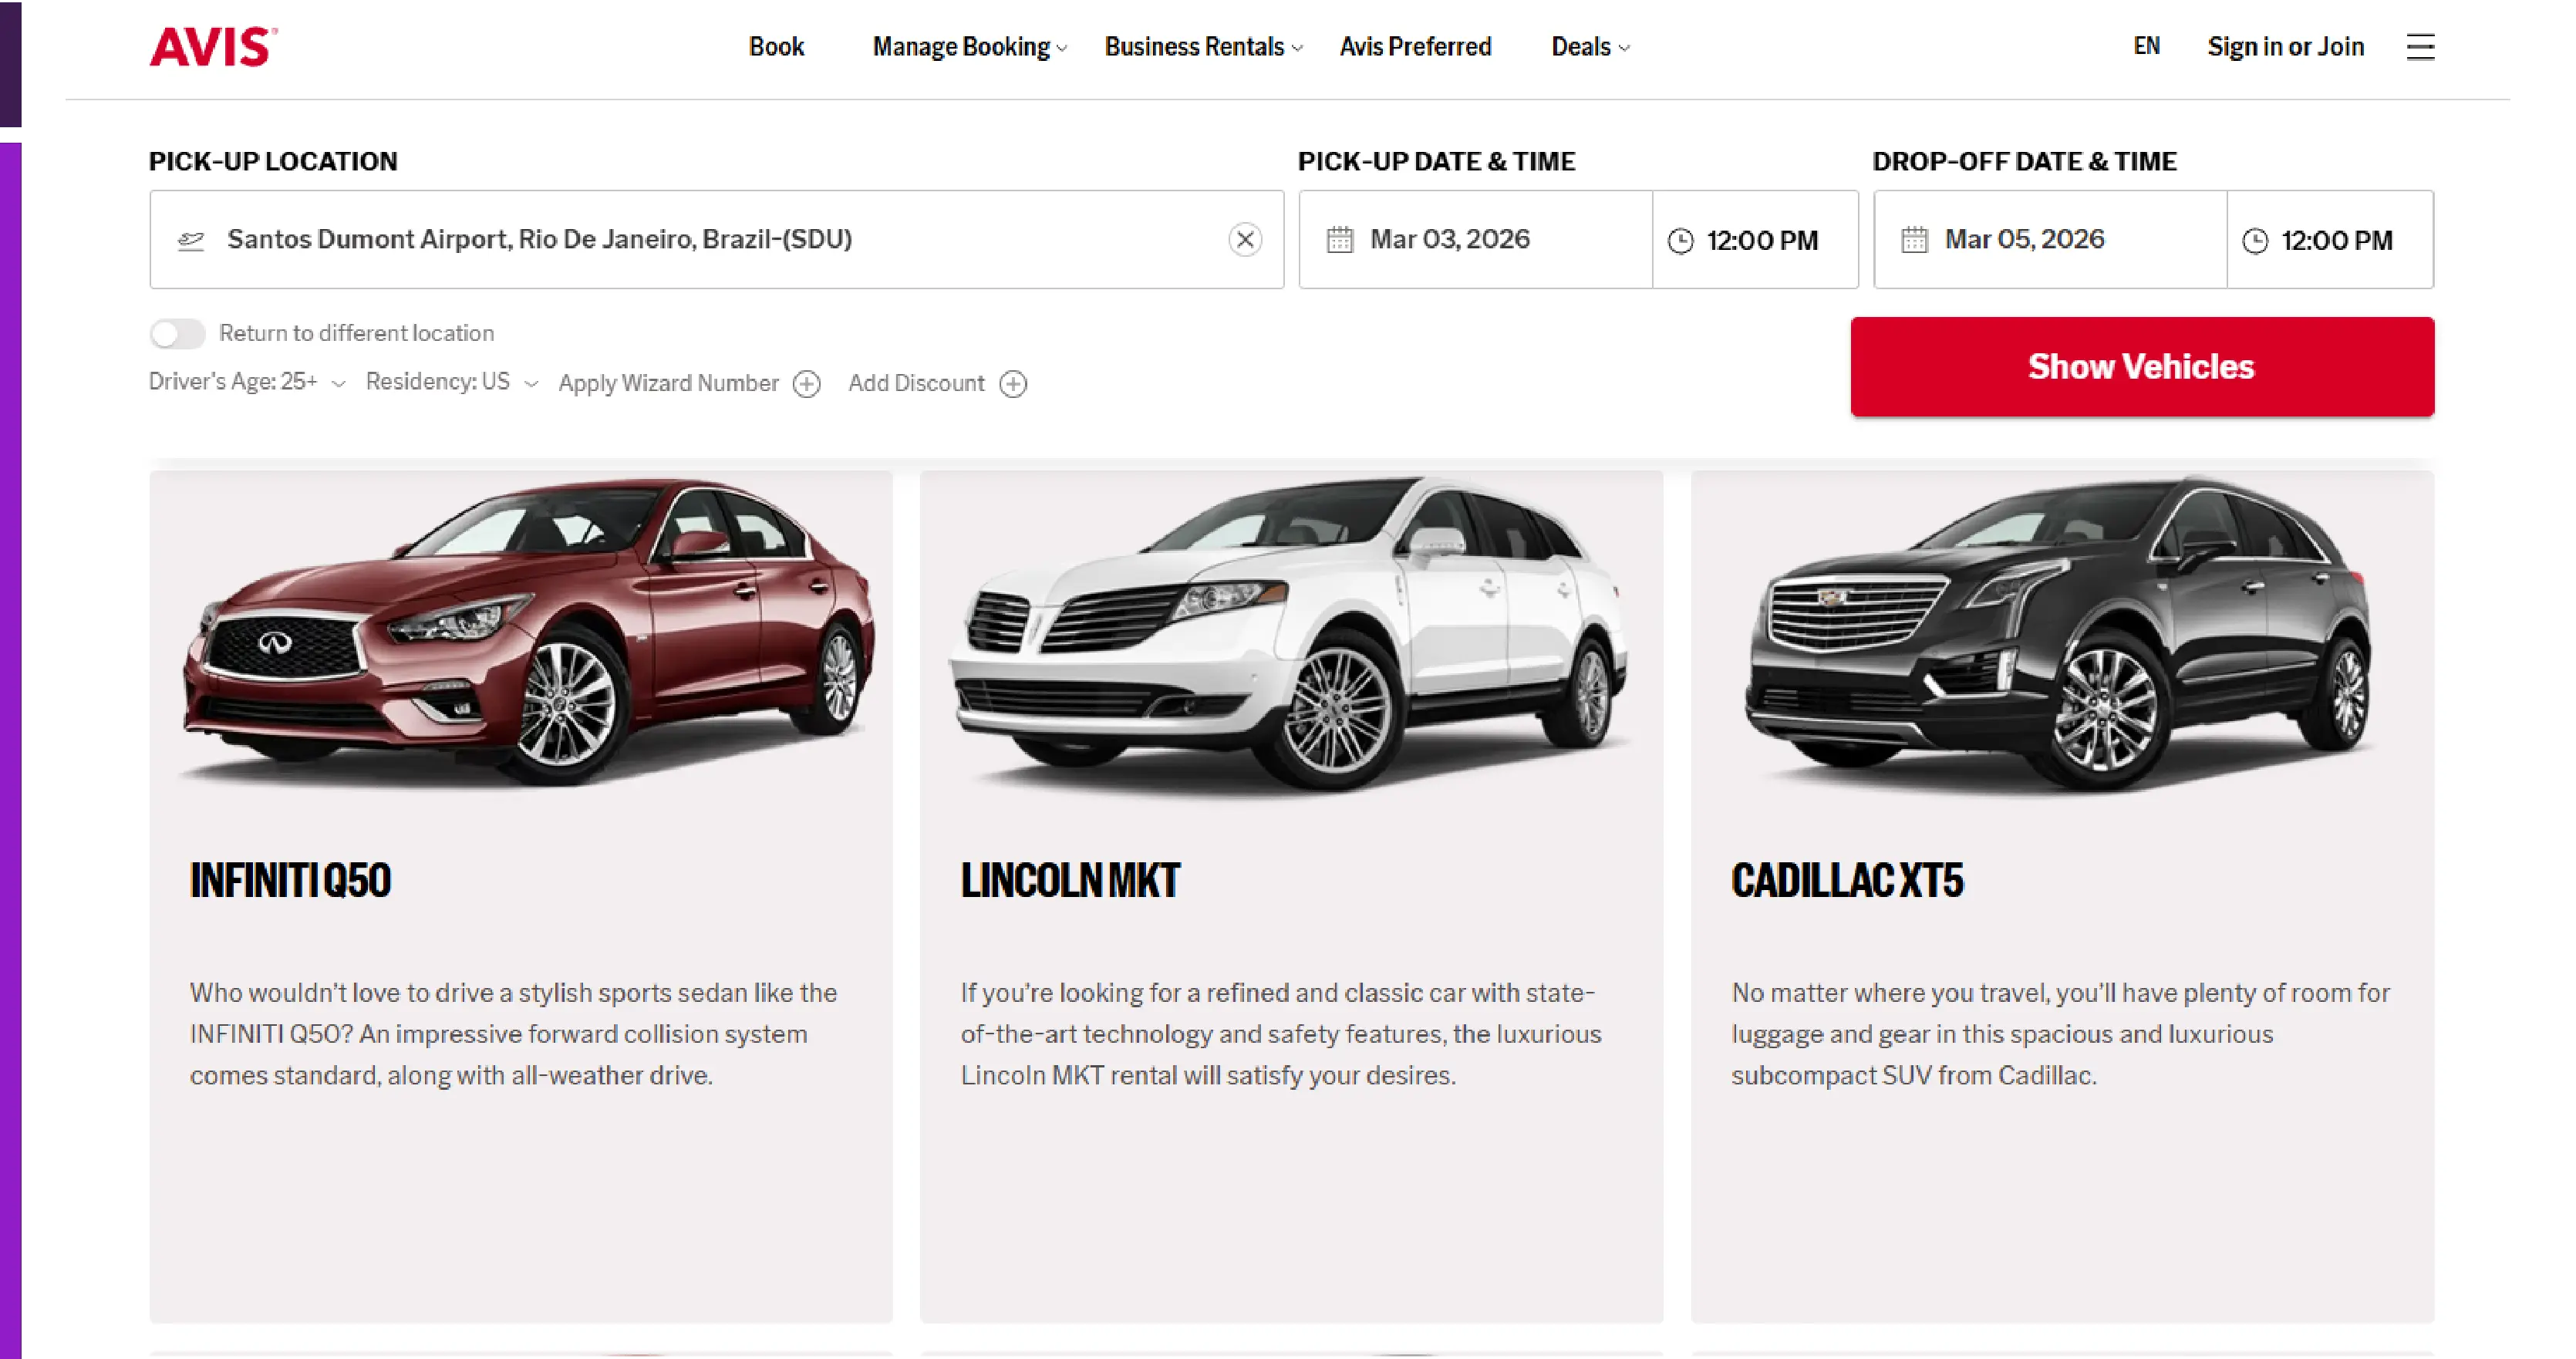Enable Return to different location
The height and width of the screenshot is (1359, 2576).
[178, 333]
